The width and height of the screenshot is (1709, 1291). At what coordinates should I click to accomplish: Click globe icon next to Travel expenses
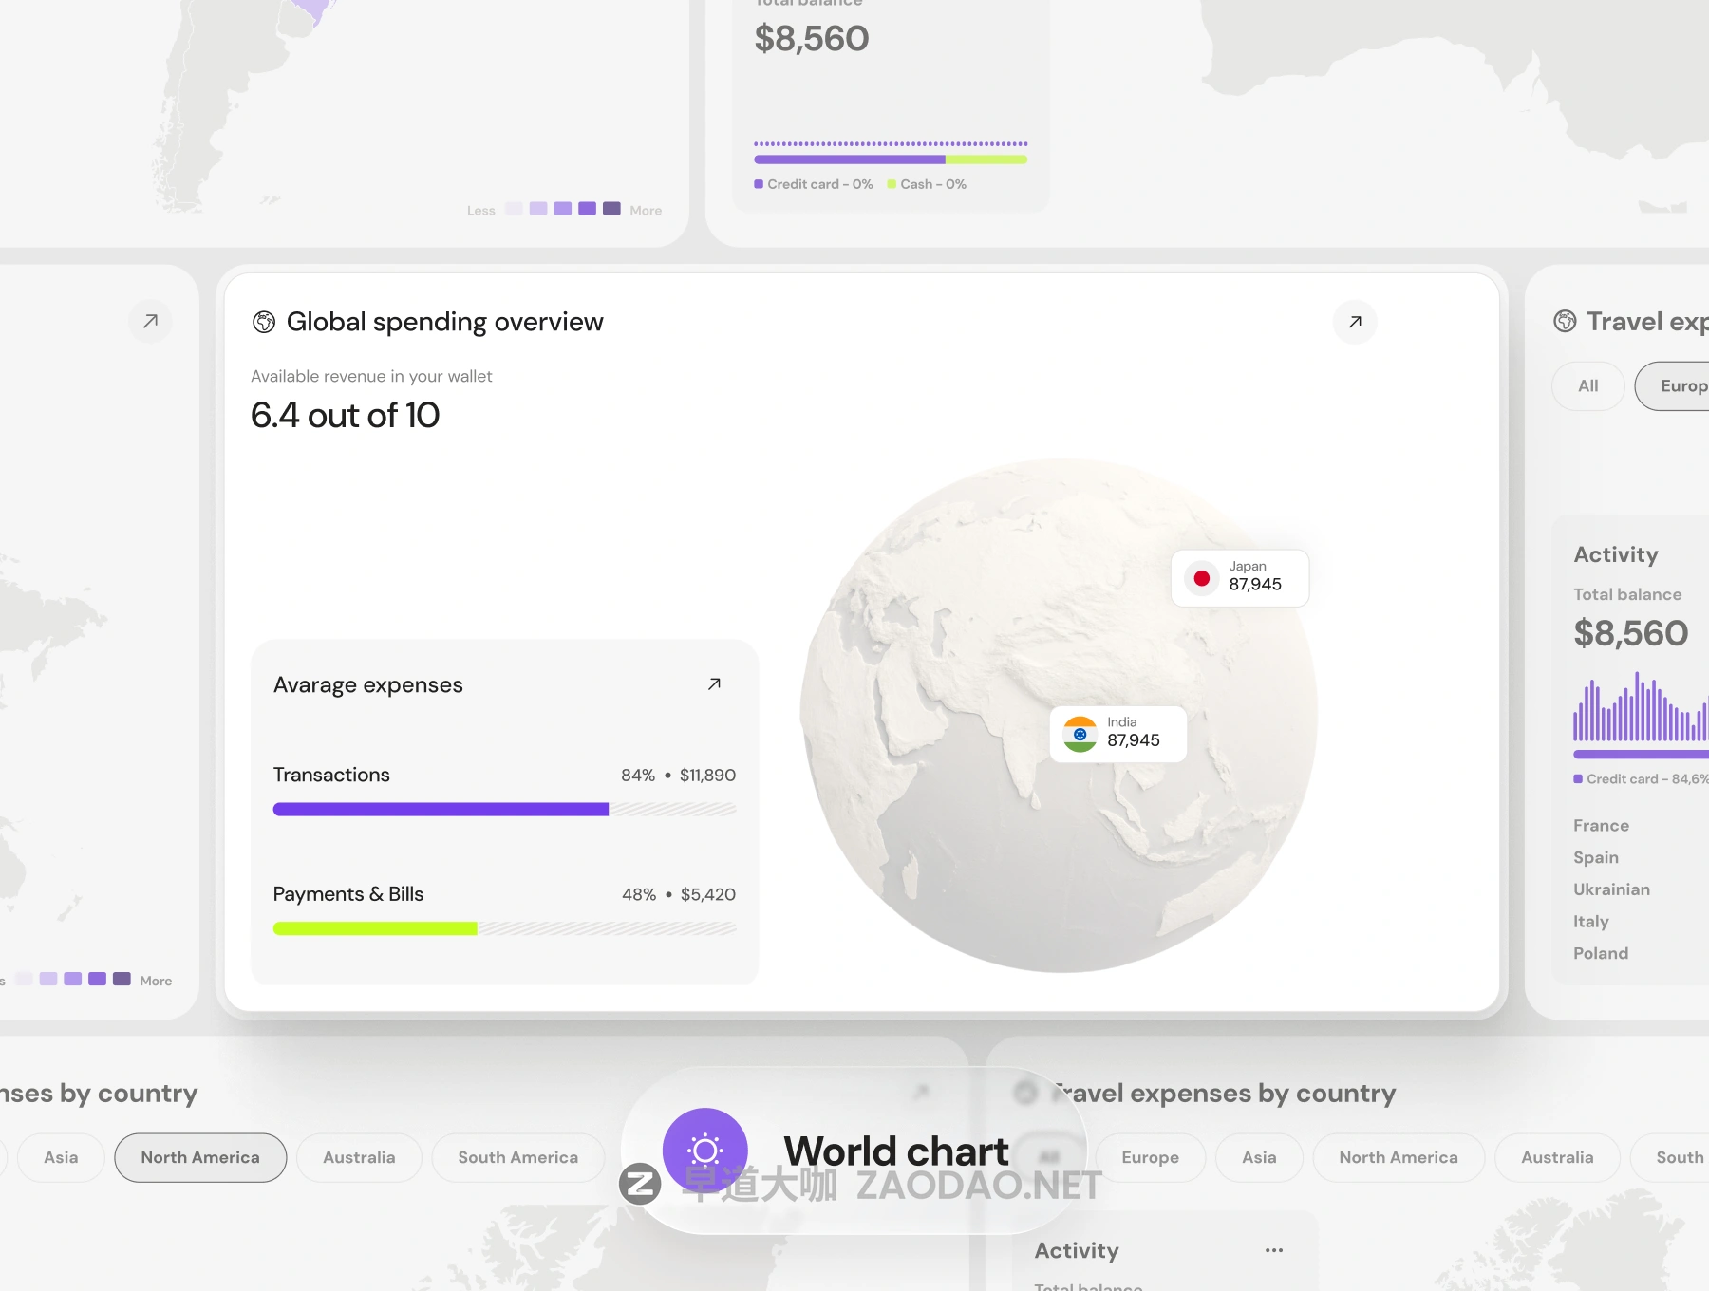click(1565, 322)
